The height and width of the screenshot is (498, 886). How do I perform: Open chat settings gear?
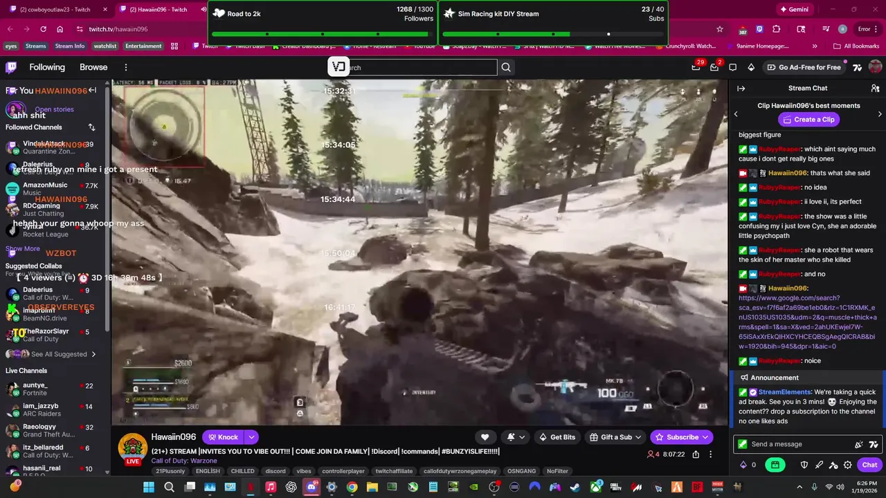pyautogui.click(x=848, y=465)
